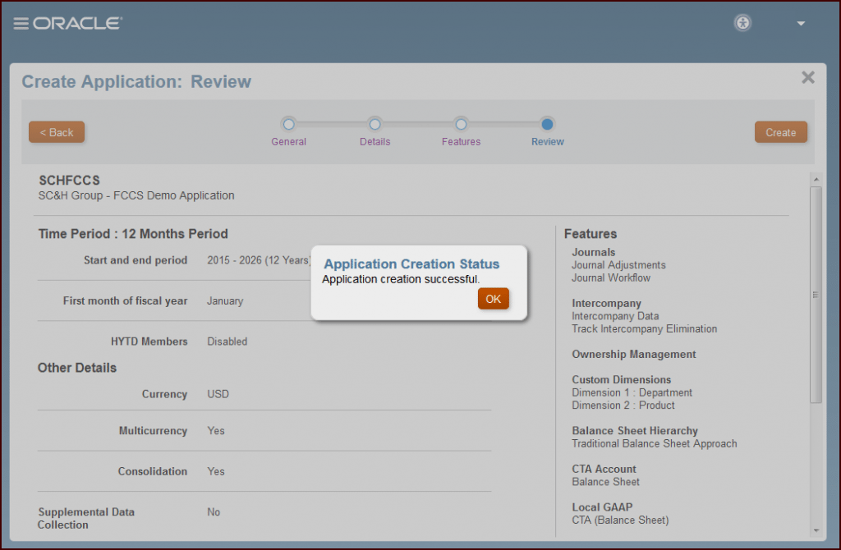Click Time Period : 12 Months Period heading

133,234
